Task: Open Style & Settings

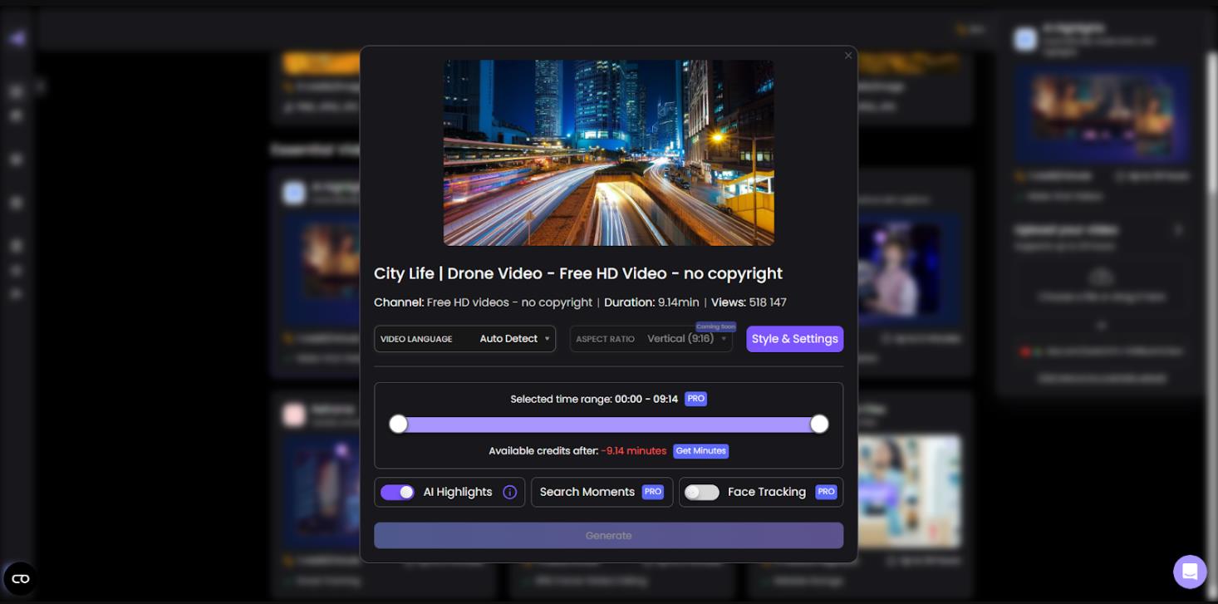Action: 795,339
